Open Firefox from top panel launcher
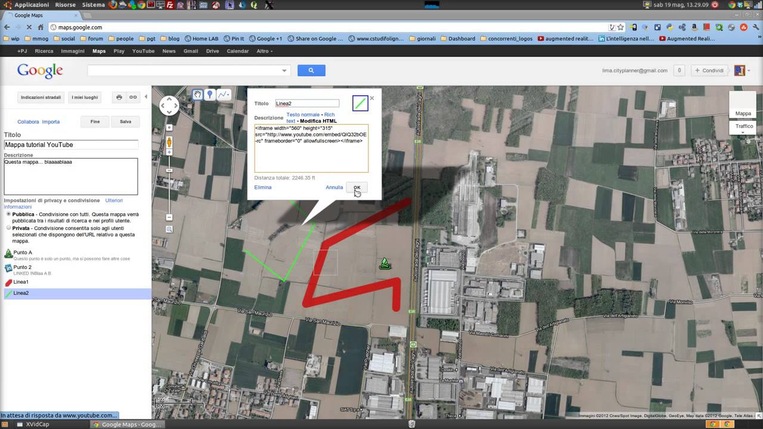This screenshot has height=429, width=763. pyautogui.click(x=113, y=5)
